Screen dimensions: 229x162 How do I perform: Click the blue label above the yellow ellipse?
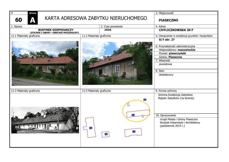tap(145, 99)
